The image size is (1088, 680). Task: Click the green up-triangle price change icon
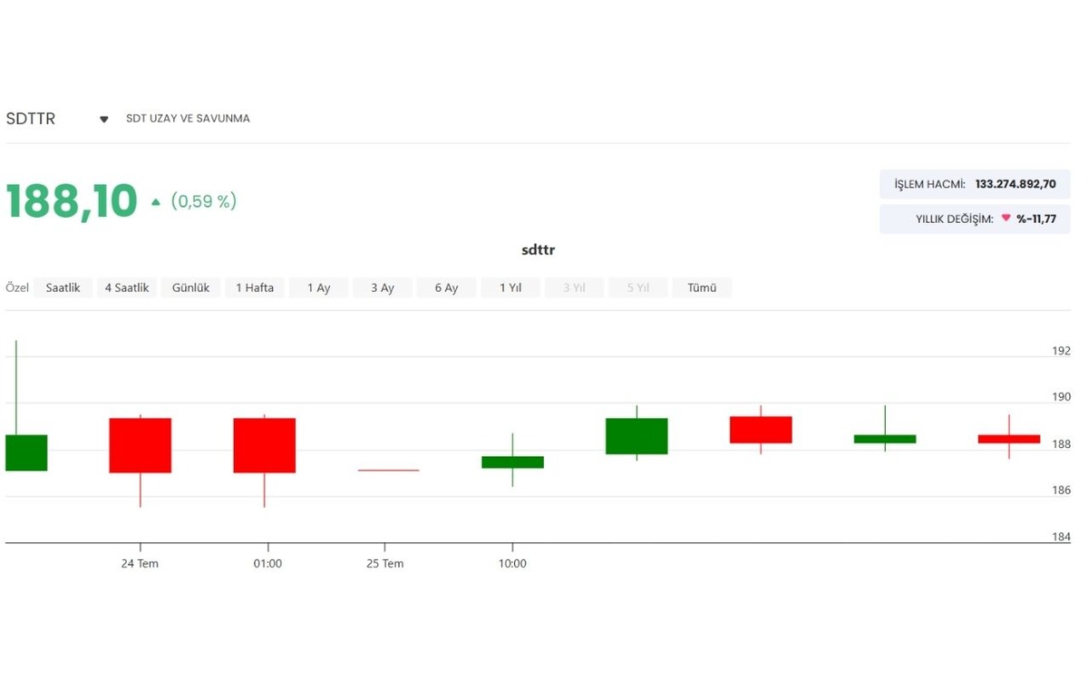coord(156,201)
